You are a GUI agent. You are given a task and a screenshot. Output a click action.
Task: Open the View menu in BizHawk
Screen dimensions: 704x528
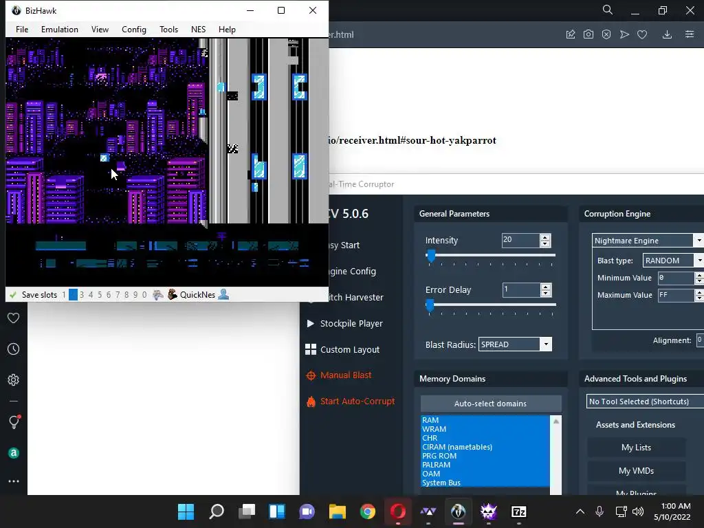100,29
